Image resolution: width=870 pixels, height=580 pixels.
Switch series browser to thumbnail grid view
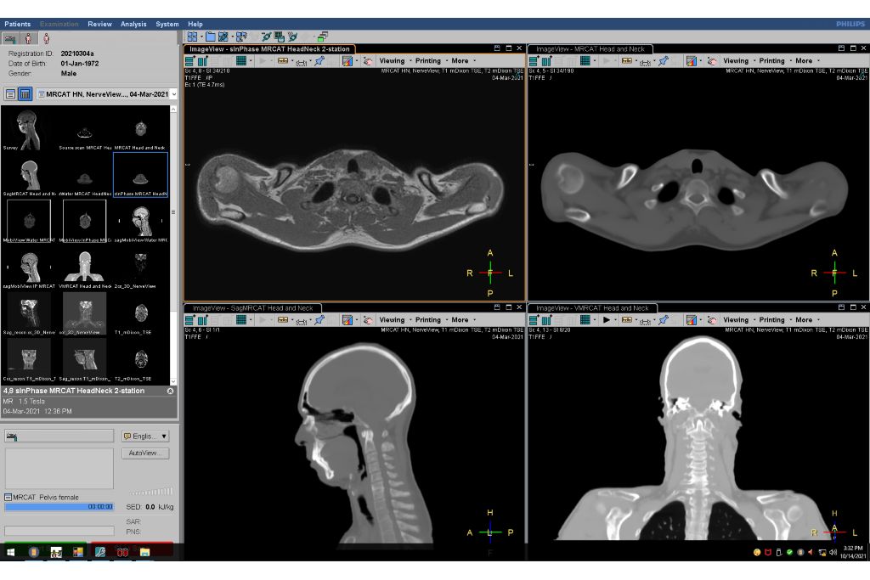click(x=25, y=94)
